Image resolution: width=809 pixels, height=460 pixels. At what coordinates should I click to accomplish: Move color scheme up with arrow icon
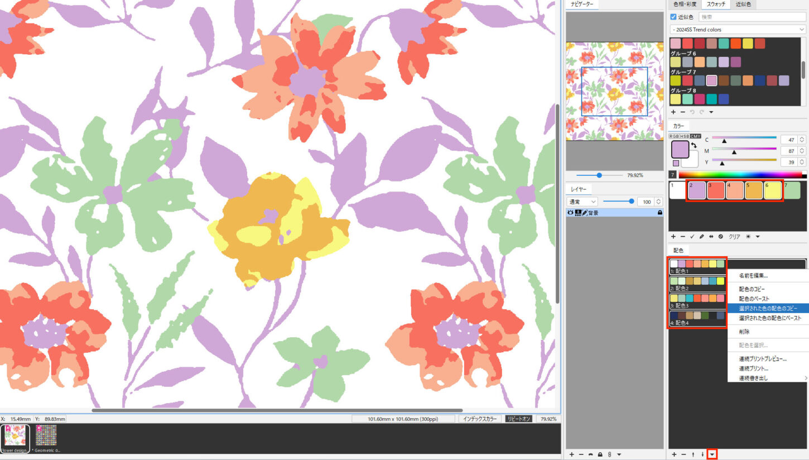(x=694, y=454)
